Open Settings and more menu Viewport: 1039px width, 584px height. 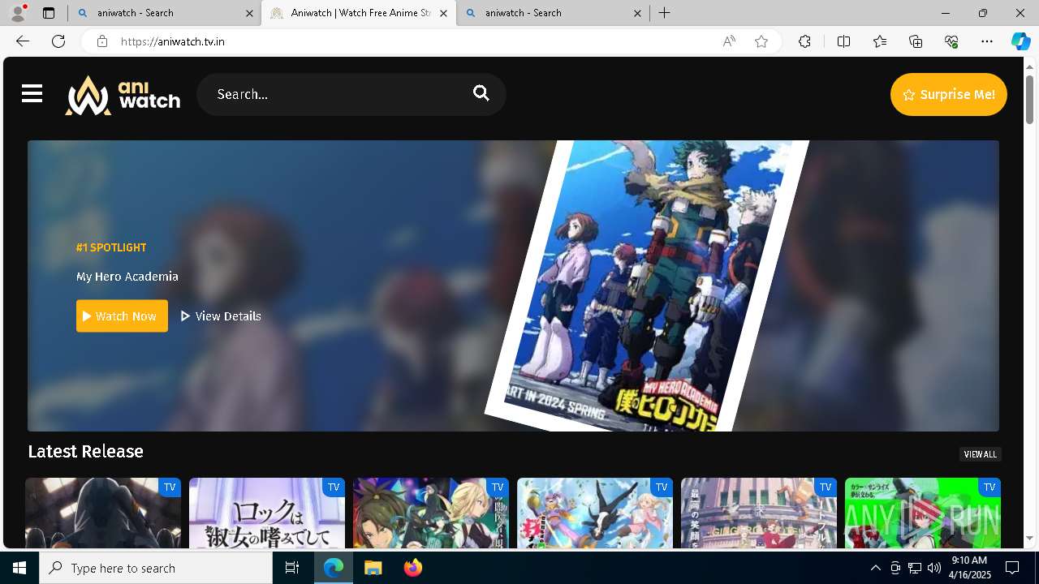[987, 41]
